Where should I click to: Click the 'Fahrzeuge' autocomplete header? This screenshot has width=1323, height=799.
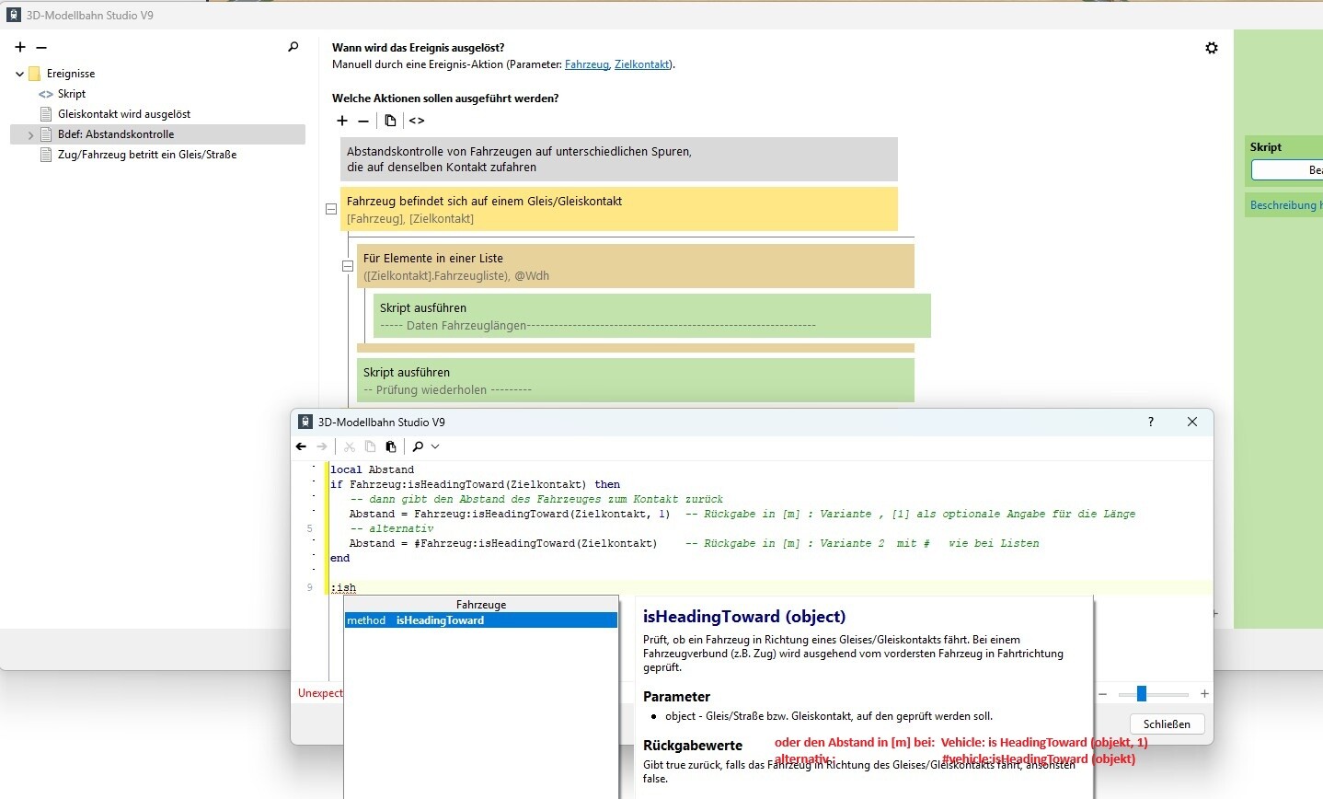481,605
